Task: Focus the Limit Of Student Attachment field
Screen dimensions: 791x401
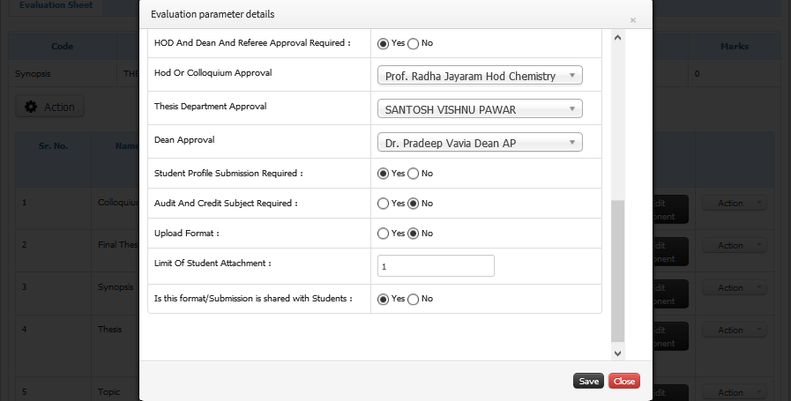Action: (436, 266)
